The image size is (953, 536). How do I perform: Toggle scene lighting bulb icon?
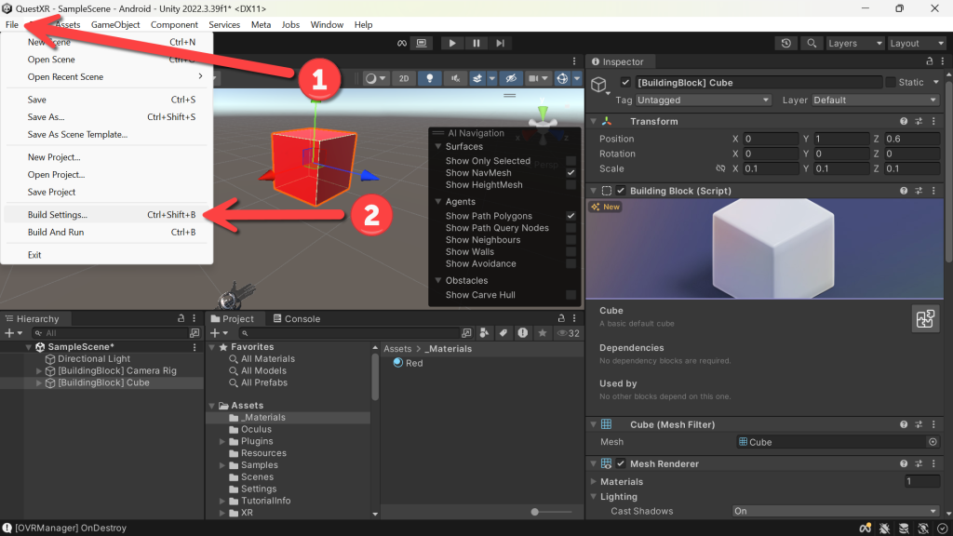click(430, 78)
